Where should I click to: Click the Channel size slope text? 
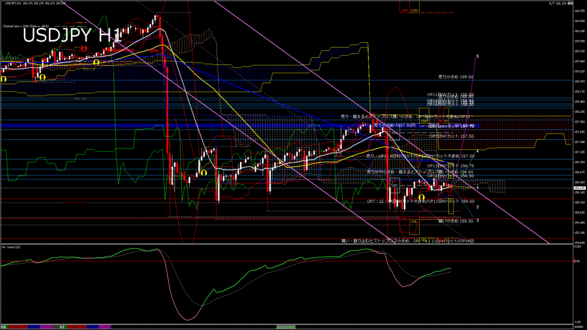coord(26,26)
